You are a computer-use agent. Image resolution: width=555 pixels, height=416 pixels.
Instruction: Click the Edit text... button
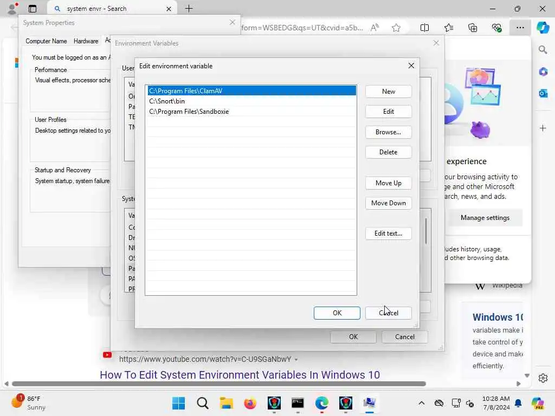coord(388,233)
